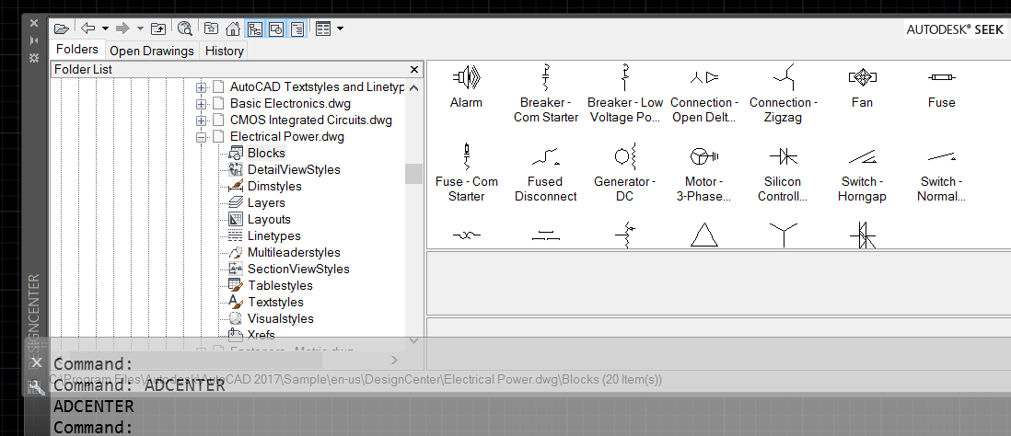The image size is (1011, 436).
Task: Select the Connection - Open Delta block
Action: click(704, 94)
